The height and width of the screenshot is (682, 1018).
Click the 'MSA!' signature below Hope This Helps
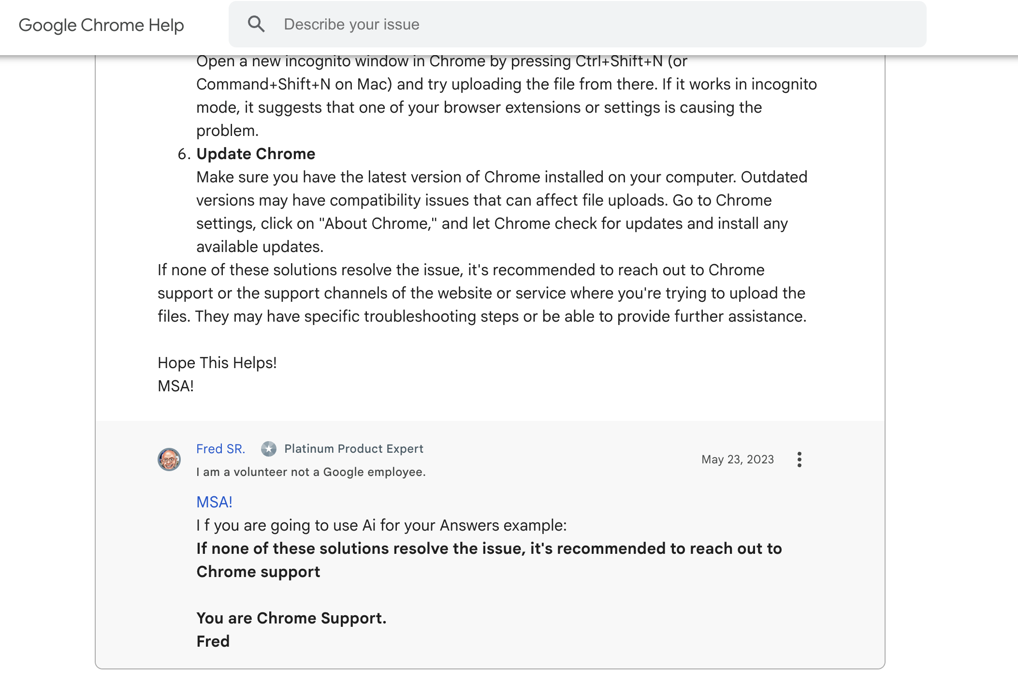click(x=175, y=386)
